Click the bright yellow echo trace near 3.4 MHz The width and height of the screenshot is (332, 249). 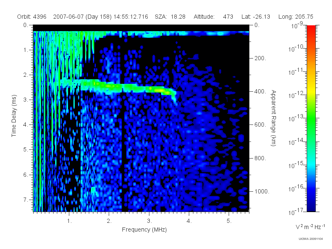coord(162,91)
